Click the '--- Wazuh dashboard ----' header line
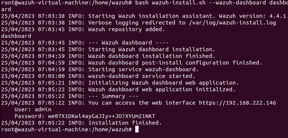The image size is (288, 138). point(128,43)
